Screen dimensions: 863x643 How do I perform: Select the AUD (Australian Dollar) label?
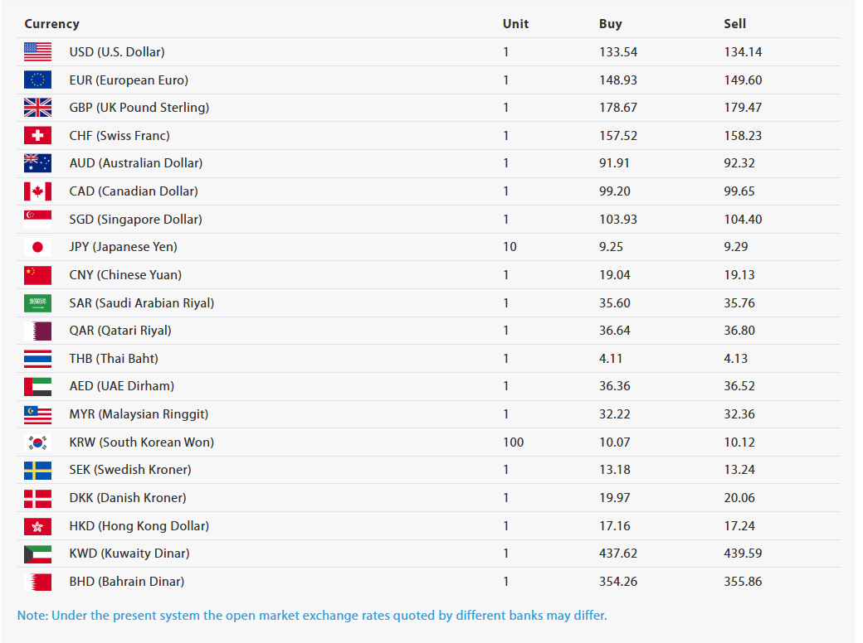(136, 163)
